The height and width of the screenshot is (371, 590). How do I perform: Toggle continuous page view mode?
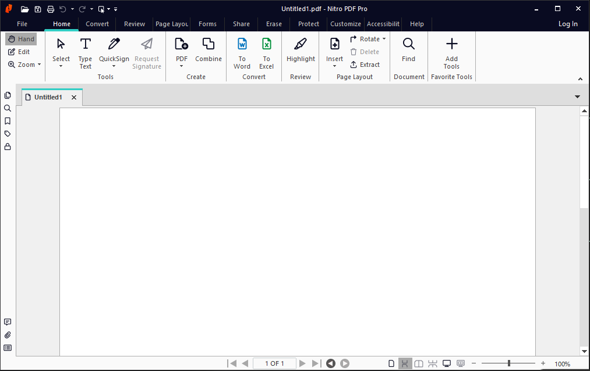point(405,363)
